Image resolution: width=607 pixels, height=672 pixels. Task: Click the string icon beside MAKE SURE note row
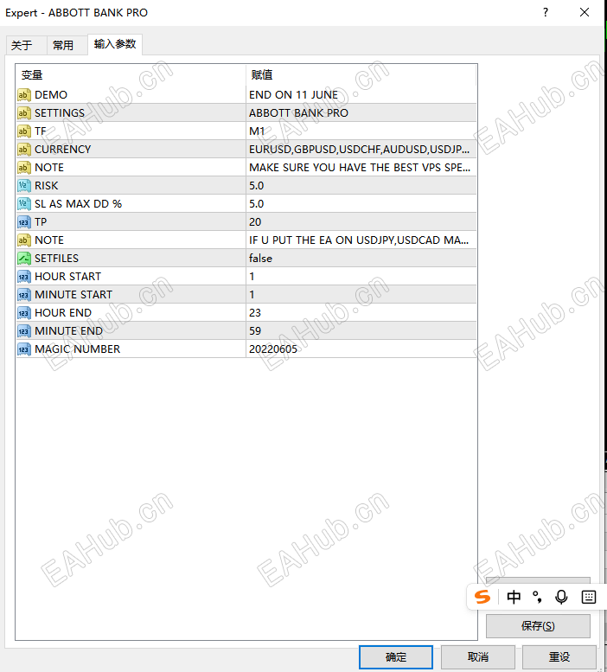[x=24, y=168]
